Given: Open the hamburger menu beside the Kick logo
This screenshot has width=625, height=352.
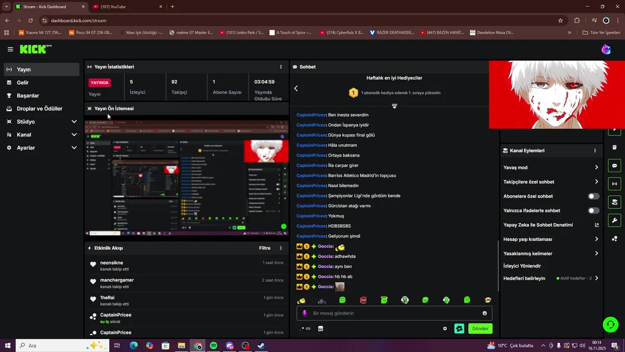Looking at the screenshot, I should point(10,49).
